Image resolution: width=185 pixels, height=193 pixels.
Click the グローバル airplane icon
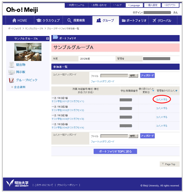tap(154, 20)
